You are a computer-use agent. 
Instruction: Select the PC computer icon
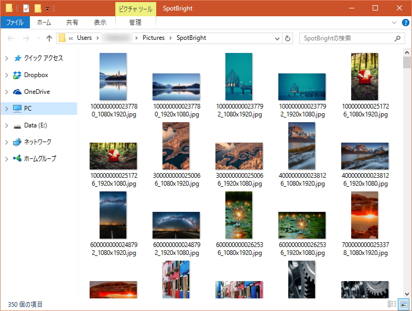[17, 109]
